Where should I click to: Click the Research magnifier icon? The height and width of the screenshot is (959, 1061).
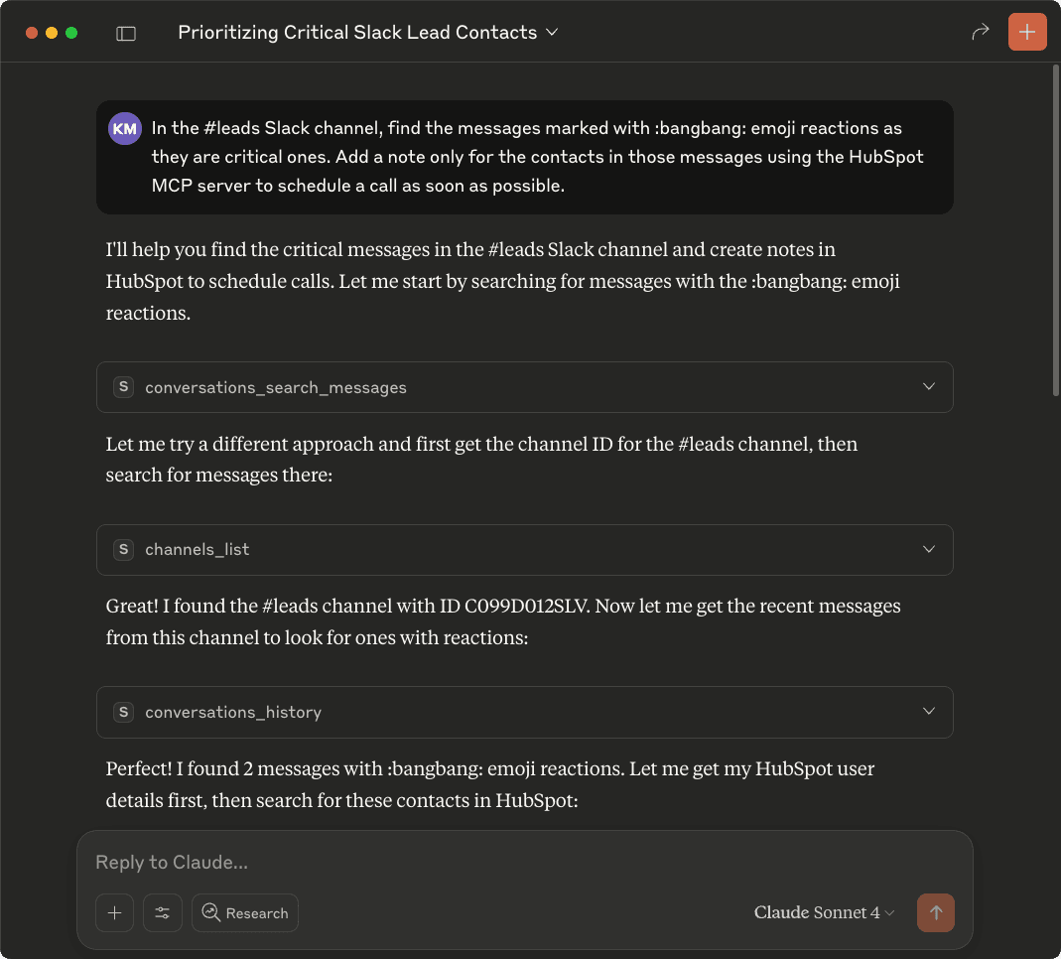[x=210, y=912]
